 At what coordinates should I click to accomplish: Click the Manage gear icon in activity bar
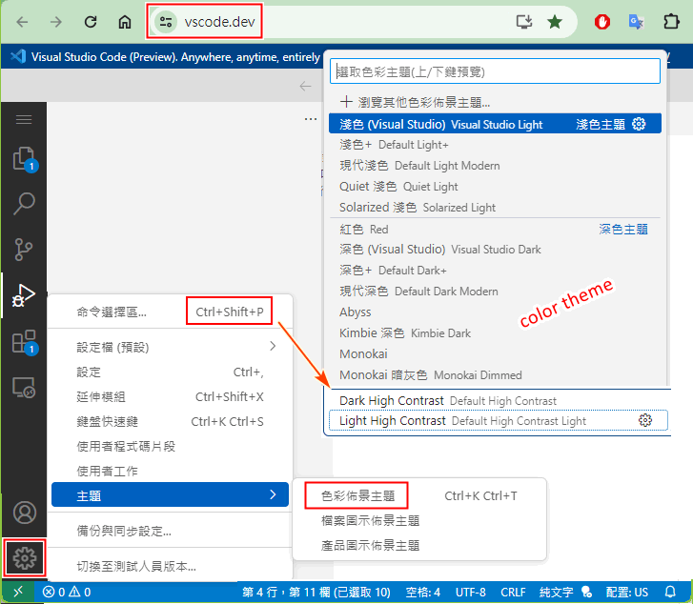coord(24,558)
